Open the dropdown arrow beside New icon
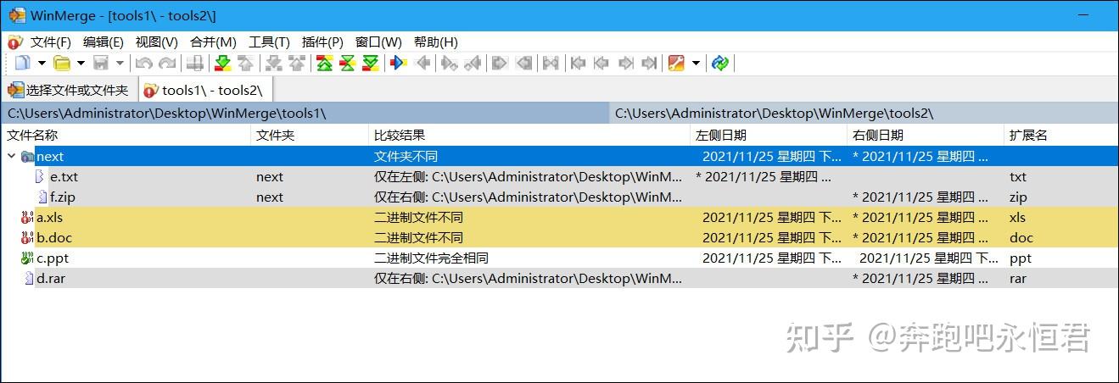The height and width of the screenshot is (383, 1119). pos(42,63)
